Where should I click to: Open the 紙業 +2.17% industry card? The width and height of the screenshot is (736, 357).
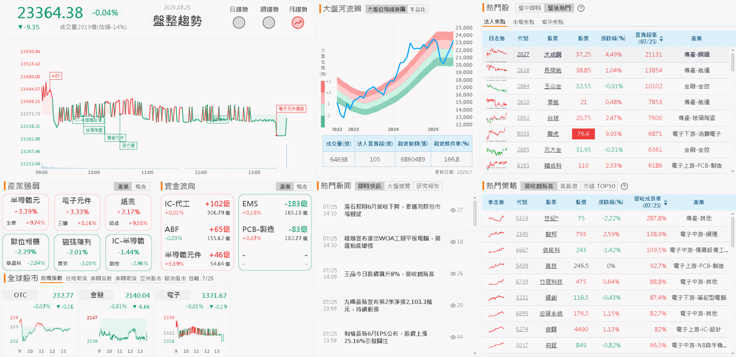[x=128, y=212]
